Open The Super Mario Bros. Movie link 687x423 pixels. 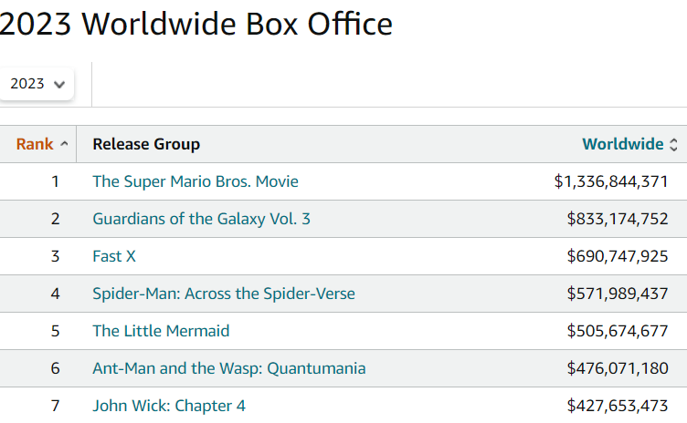196,181
